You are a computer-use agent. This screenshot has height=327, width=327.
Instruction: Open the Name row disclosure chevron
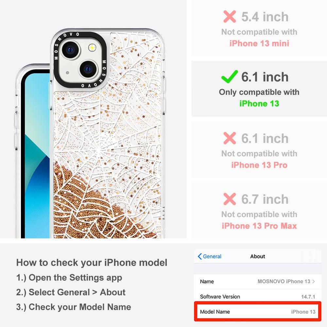click(x=314, y=281)
